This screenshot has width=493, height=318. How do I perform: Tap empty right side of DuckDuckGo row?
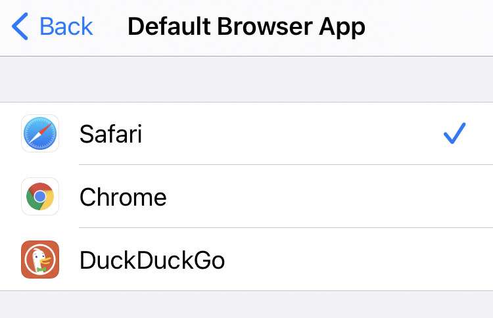point(394,260)
